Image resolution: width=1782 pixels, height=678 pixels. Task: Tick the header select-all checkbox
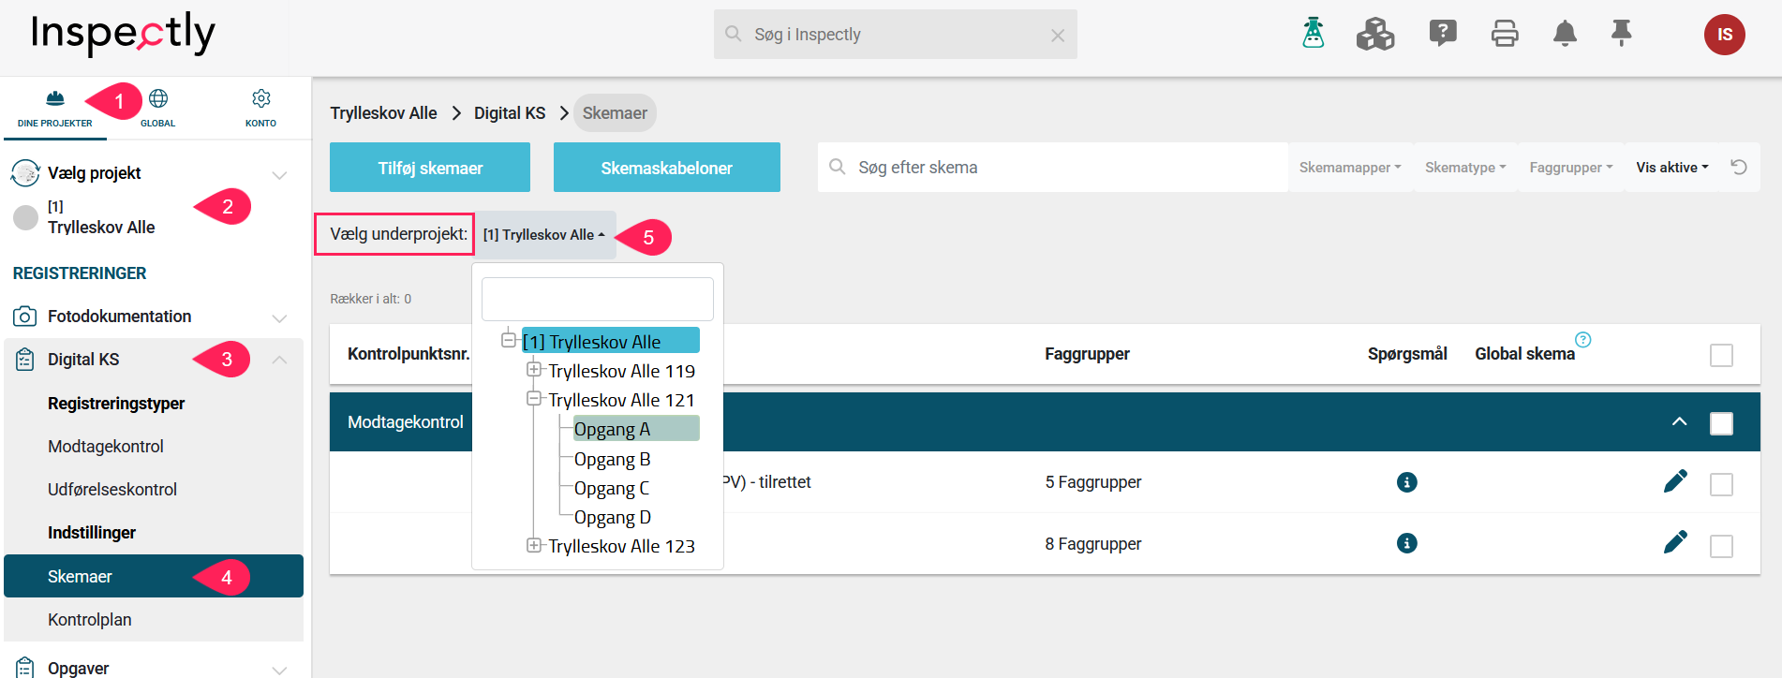pos(1721,355)
